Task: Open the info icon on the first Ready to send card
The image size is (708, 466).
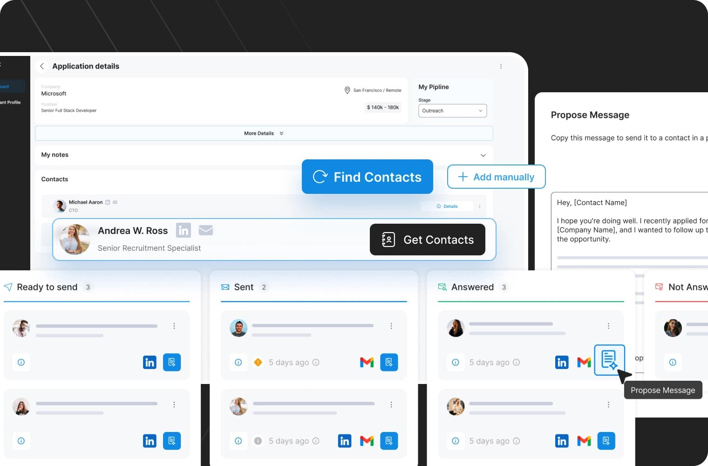Action: [21, 362]
